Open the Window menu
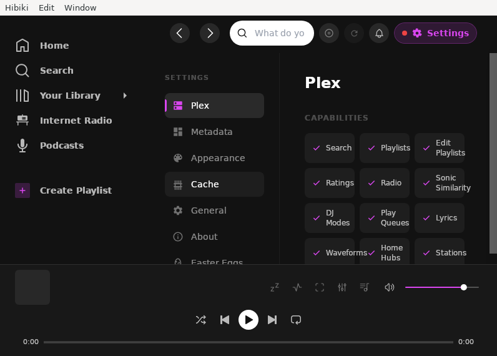This screenshot has width=497, height=356. (80, 7)
